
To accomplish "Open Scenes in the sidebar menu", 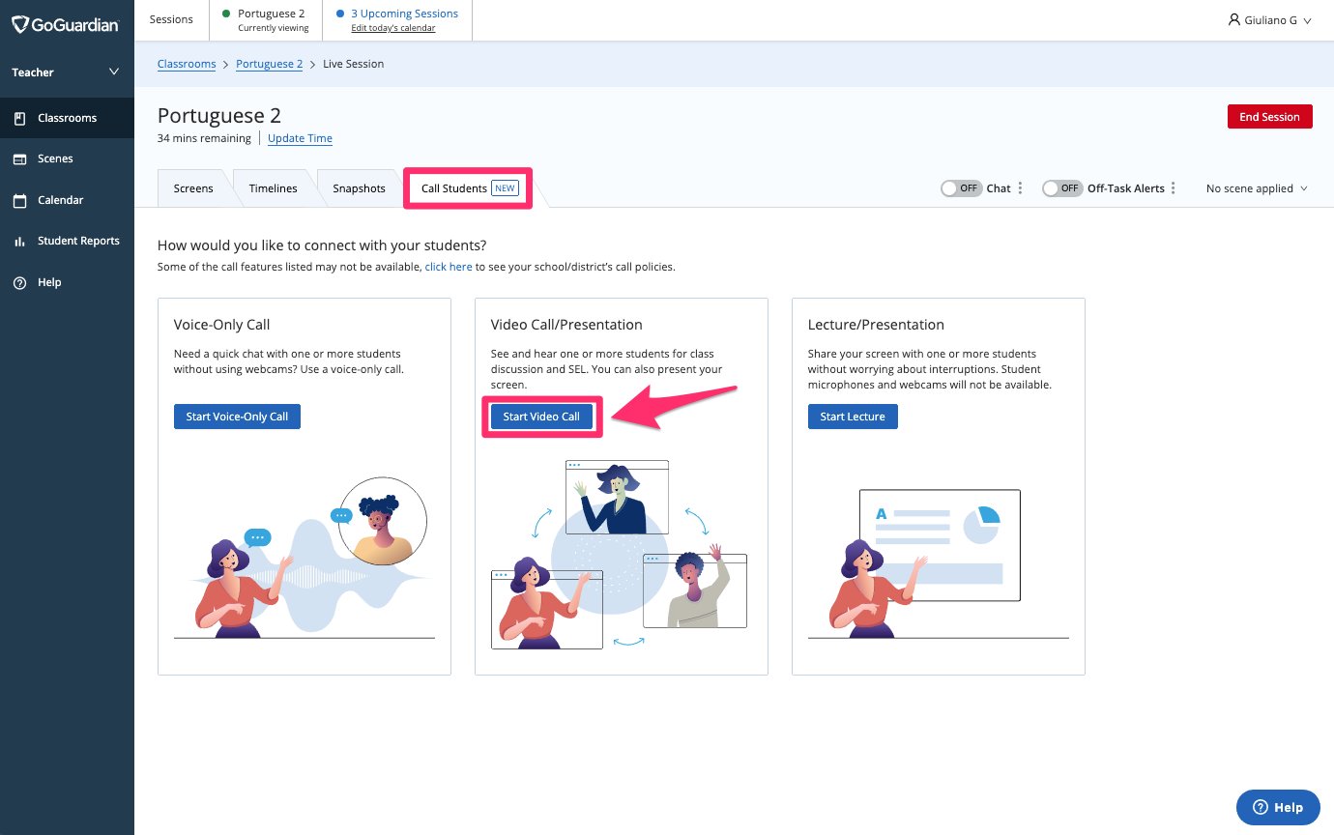I will 67,158.
